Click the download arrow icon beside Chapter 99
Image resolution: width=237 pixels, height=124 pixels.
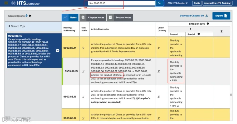207,16
